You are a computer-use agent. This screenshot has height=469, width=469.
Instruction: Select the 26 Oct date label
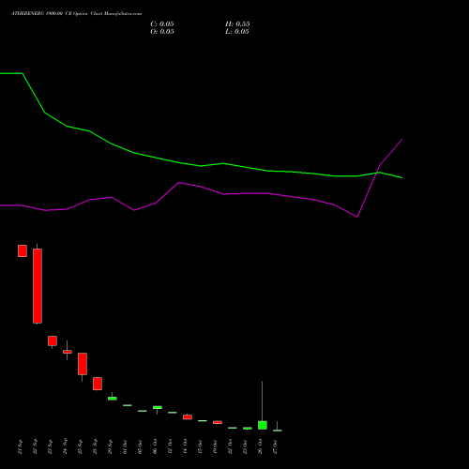(x=261, y=446)
